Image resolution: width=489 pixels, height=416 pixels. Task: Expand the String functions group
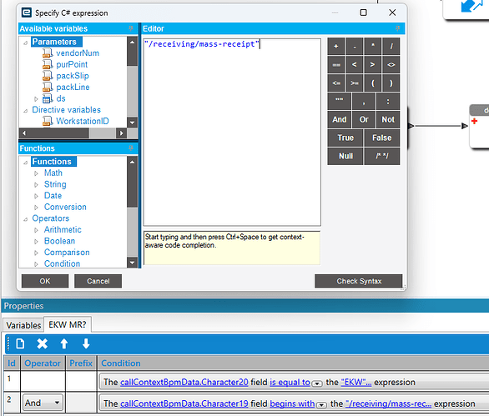36,184
